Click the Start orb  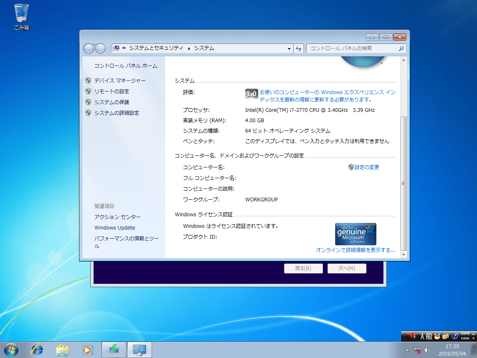pos(11,349)
